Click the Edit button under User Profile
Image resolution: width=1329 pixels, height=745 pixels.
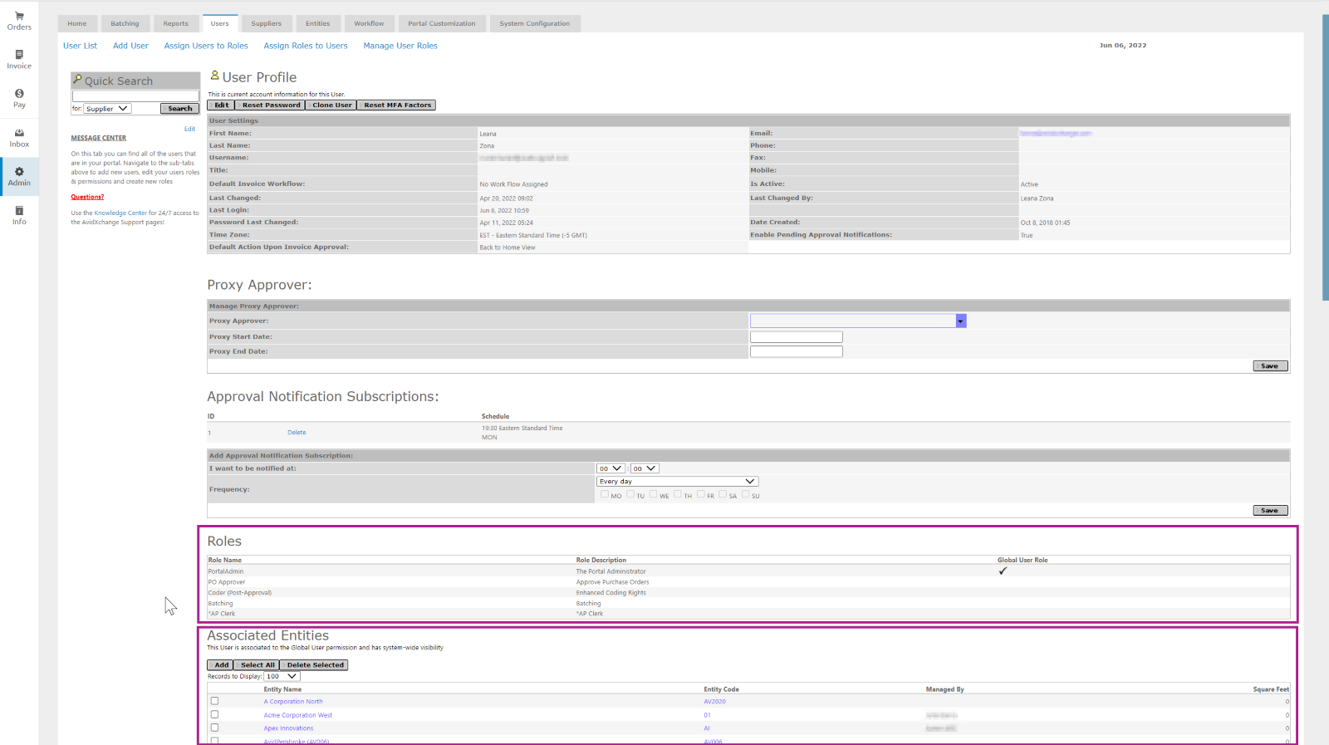point(221,105)
